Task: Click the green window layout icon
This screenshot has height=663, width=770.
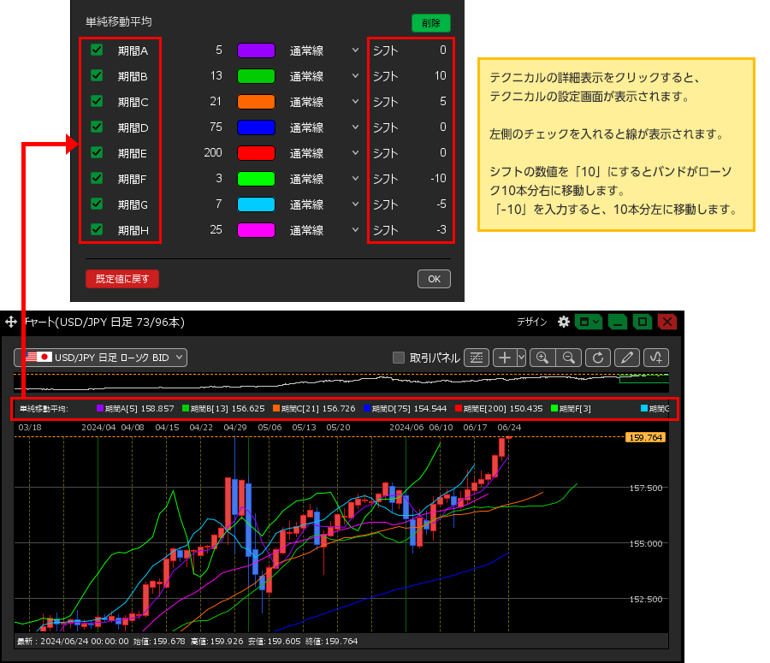Action: [589, 323]
